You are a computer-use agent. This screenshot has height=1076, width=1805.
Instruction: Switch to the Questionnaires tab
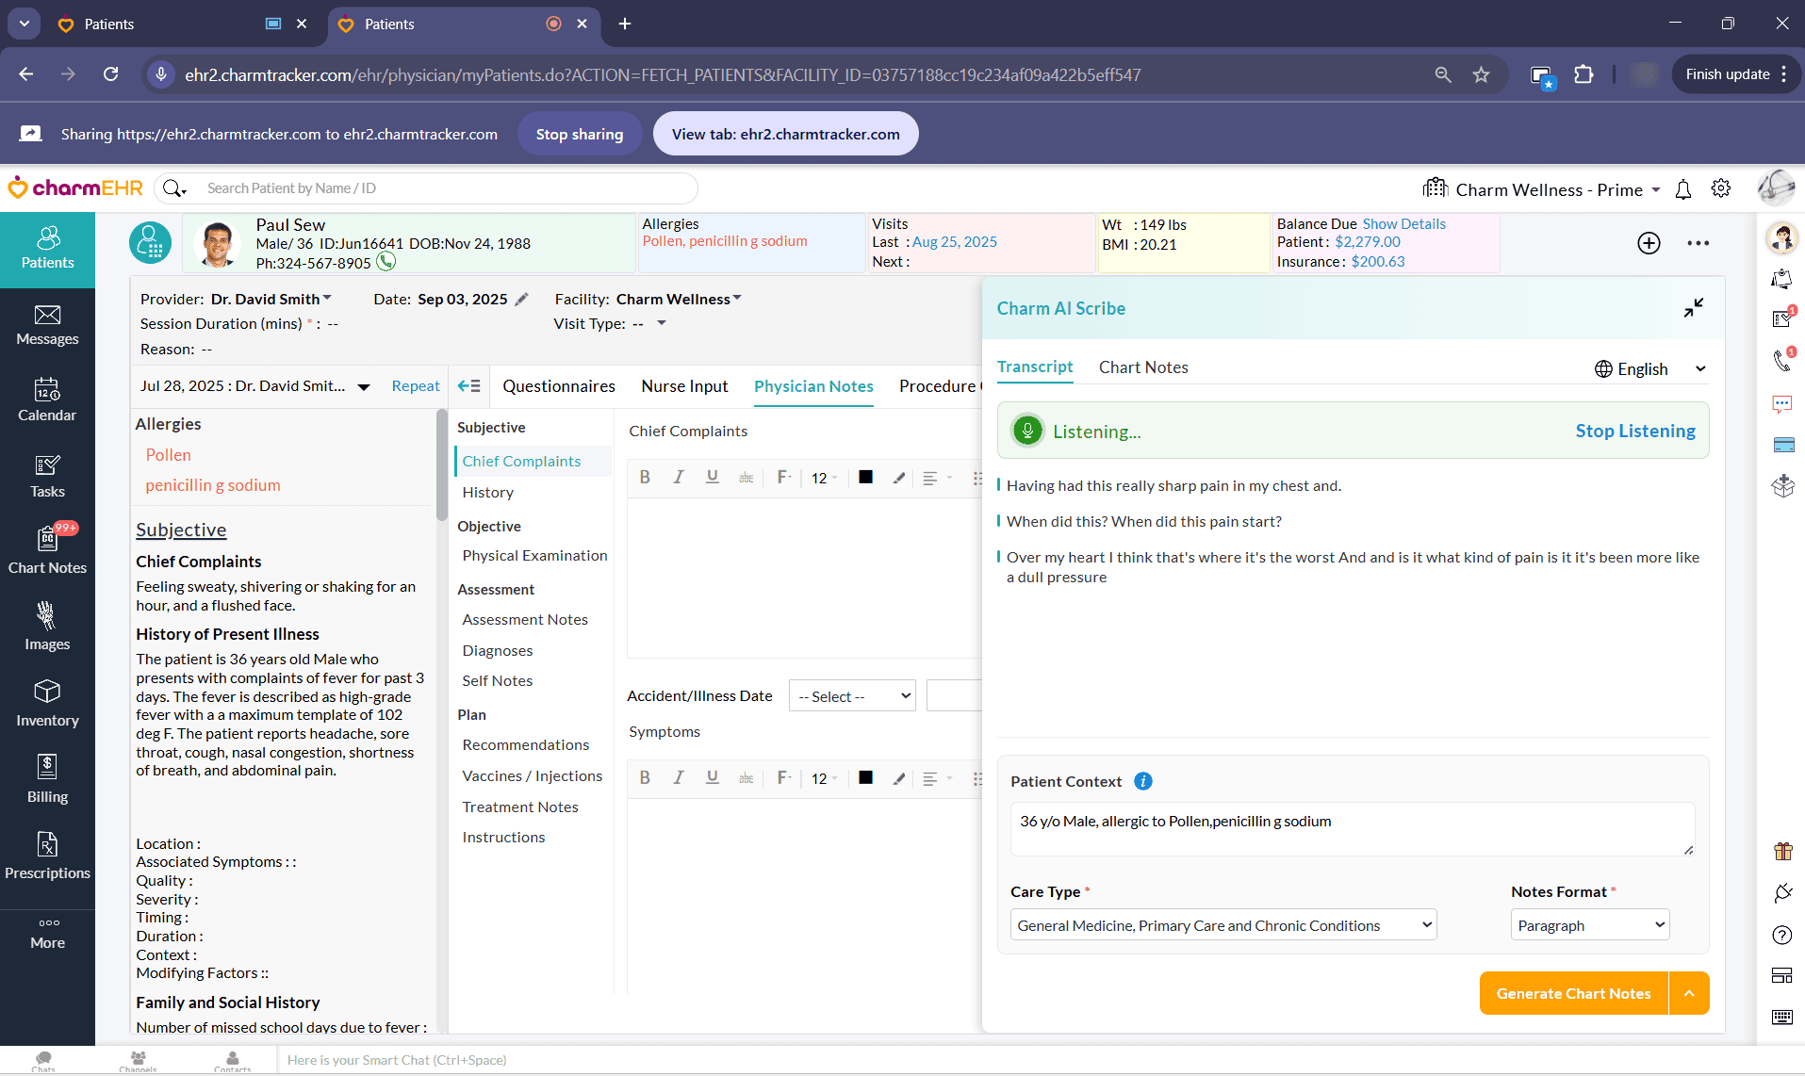[x=559, y=386]
